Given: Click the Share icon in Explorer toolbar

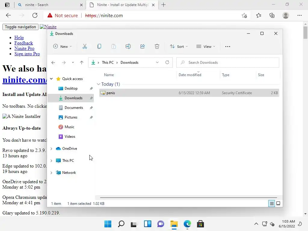Looking at the screenshot, I should click(x=143, y=47).
